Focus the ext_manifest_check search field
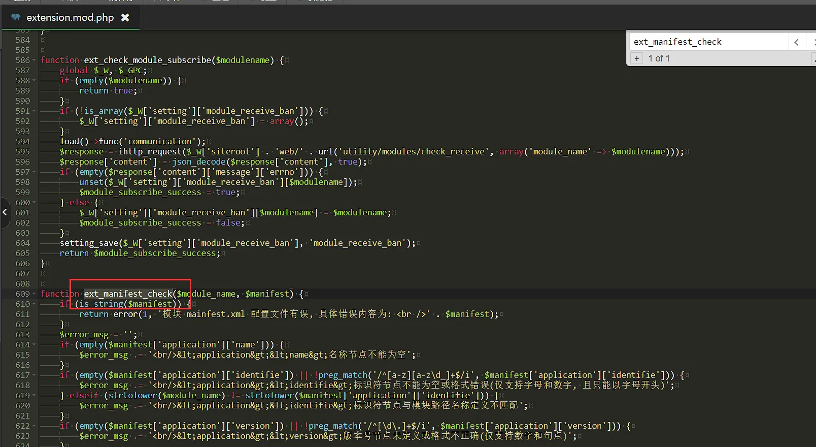Viewport: 816px width, 447px height. tap(709, 42)
